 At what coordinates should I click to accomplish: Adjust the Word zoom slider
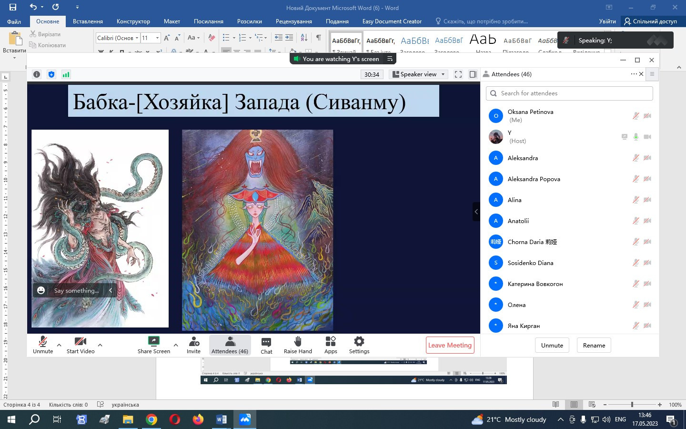[x=632, y=405]
